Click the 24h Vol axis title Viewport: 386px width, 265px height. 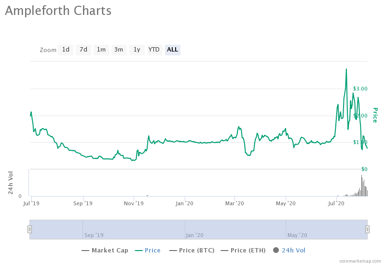click(10, 183)
